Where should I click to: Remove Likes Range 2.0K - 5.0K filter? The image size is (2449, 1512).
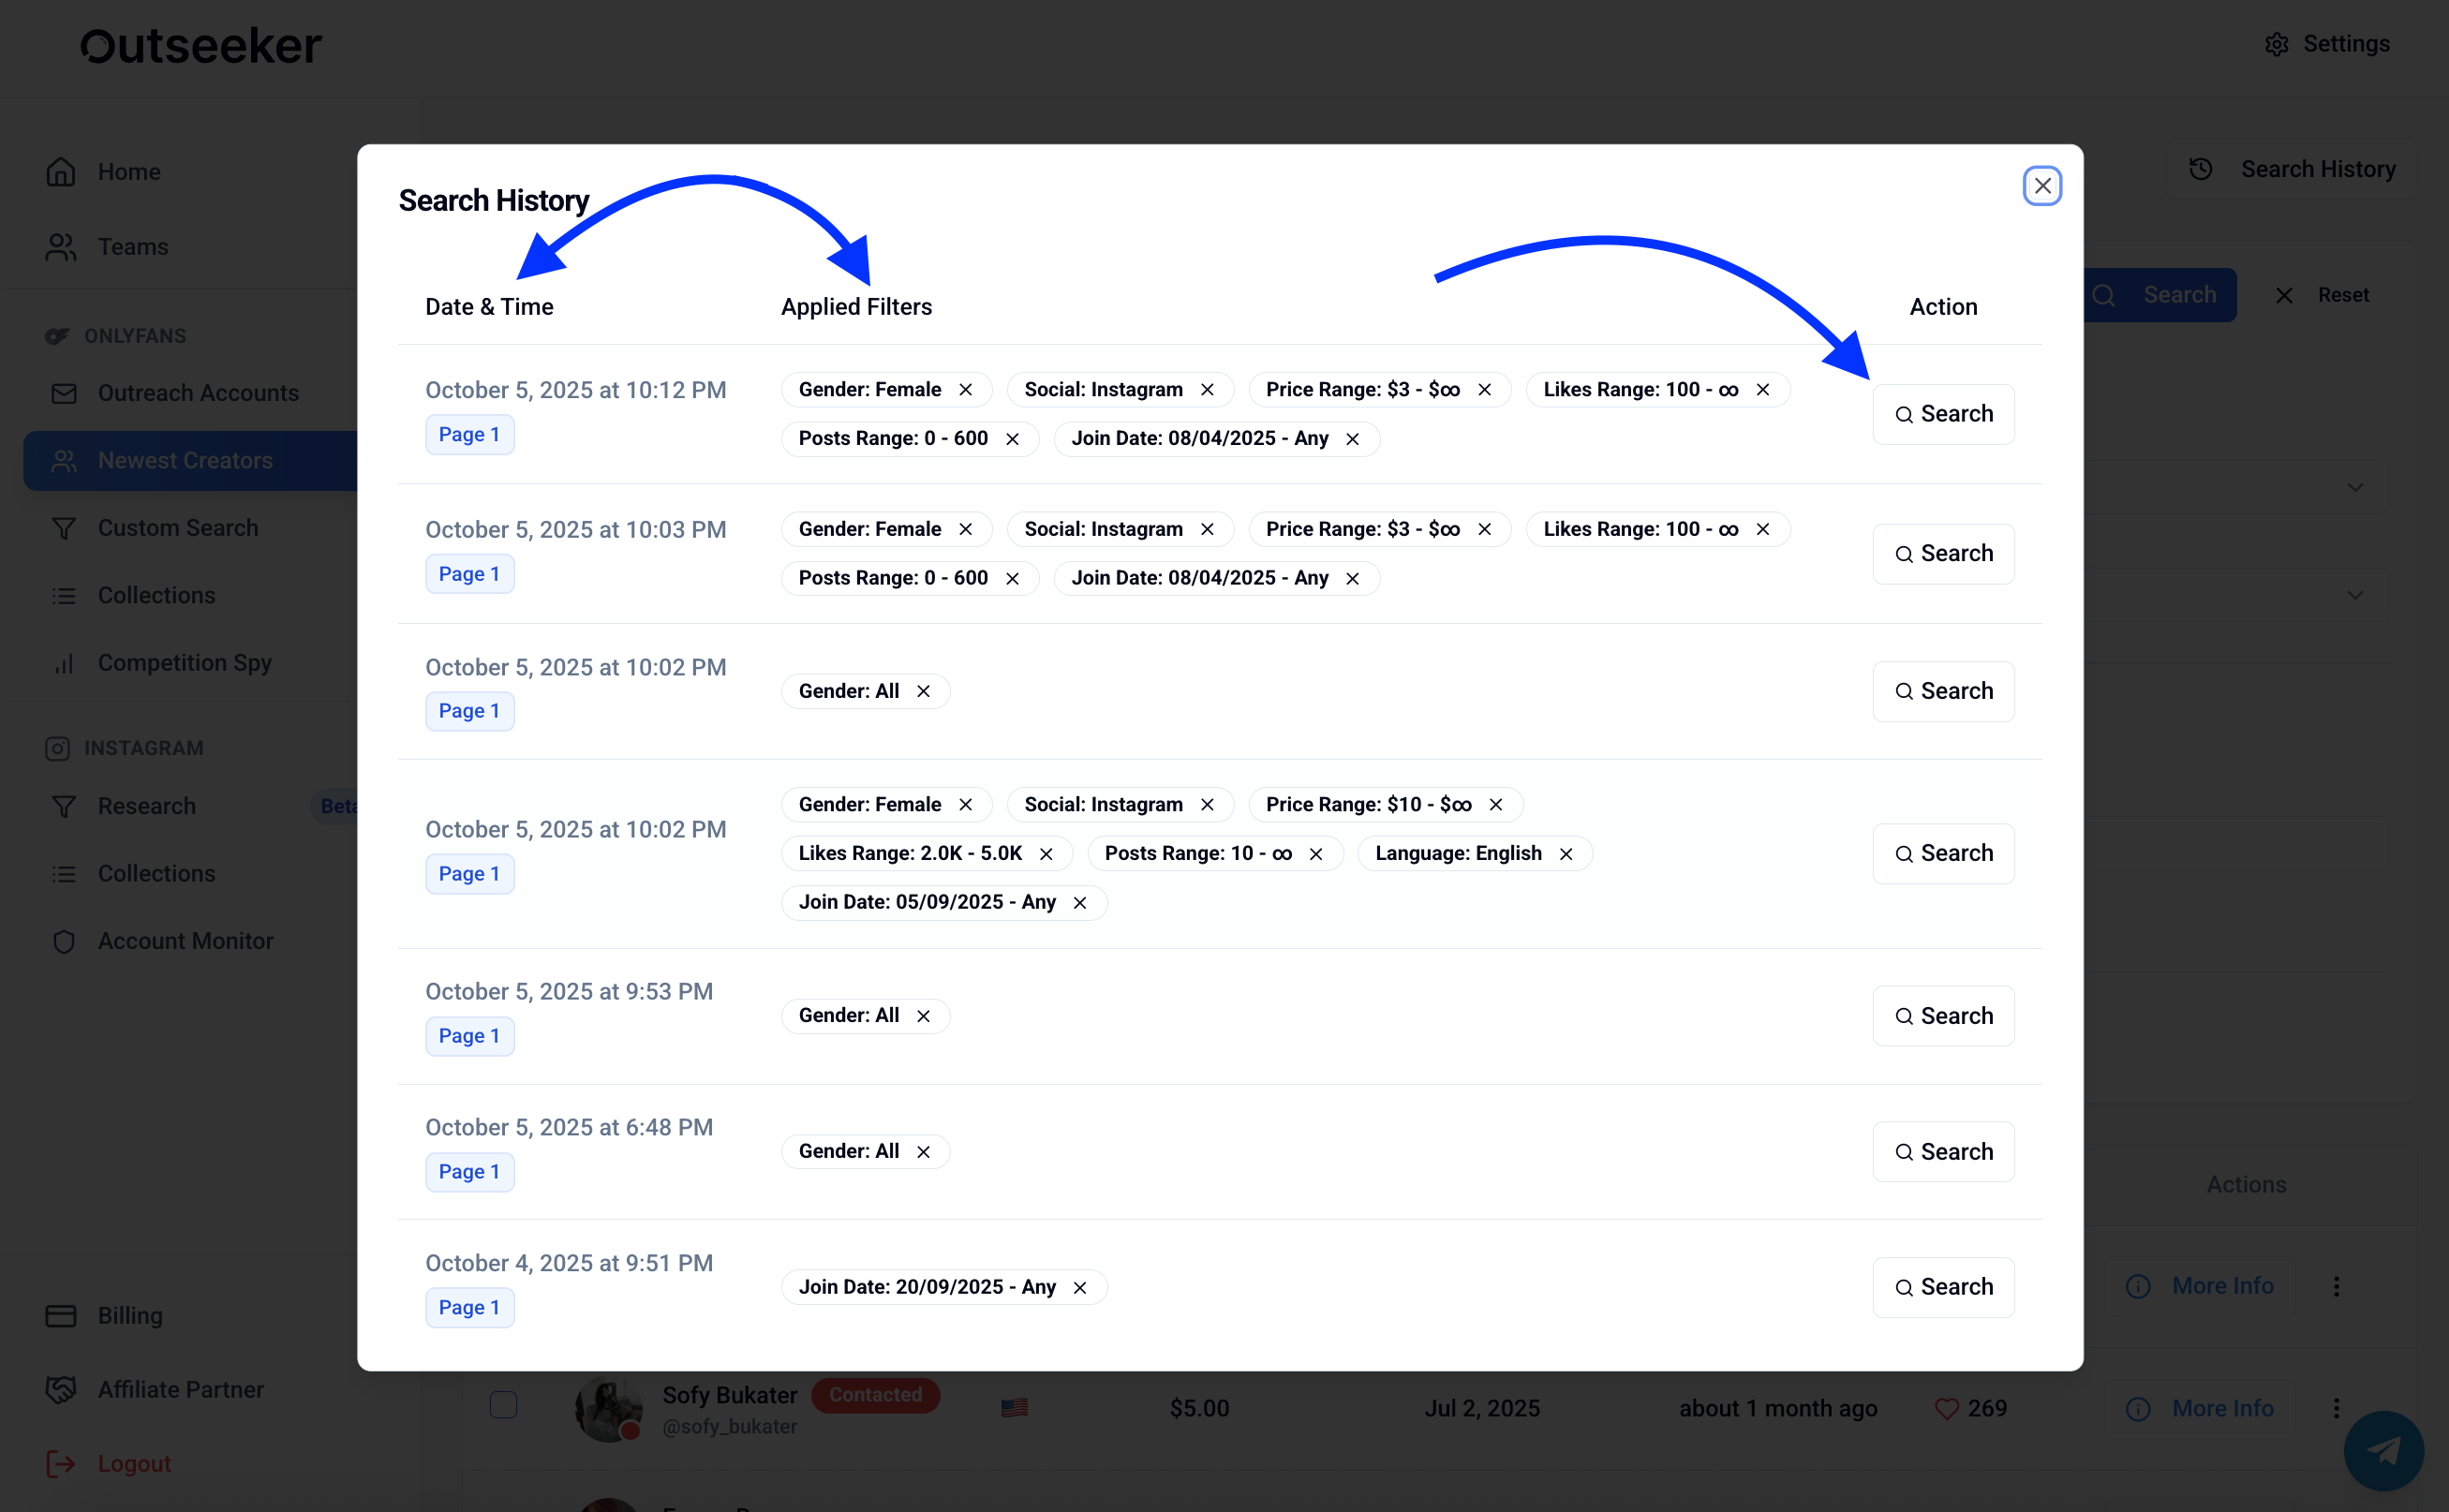(x=1047, y=854)
